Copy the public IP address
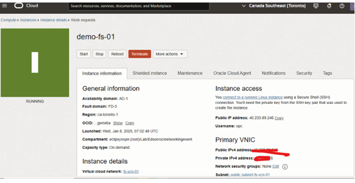Image resolution: width=355 pixels, height=183 pixels. tap(279, 118)
